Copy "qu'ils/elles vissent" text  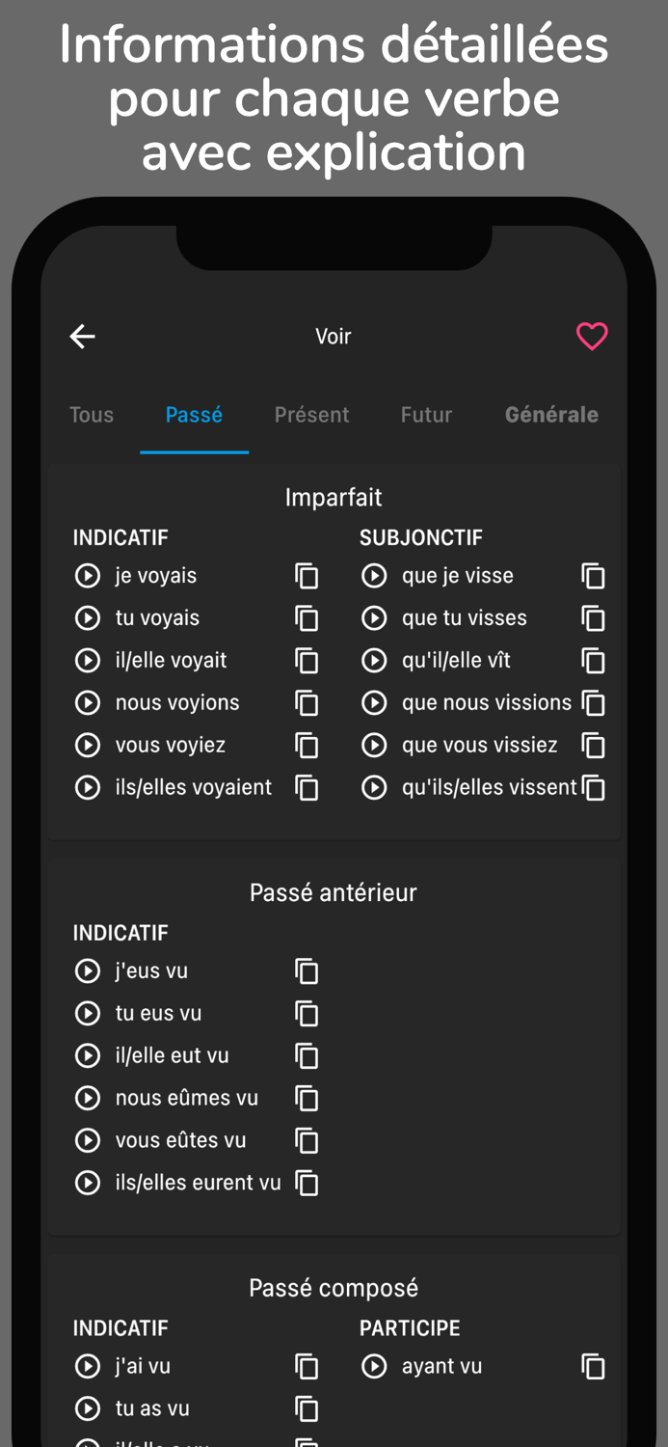(x=593, y=787)
